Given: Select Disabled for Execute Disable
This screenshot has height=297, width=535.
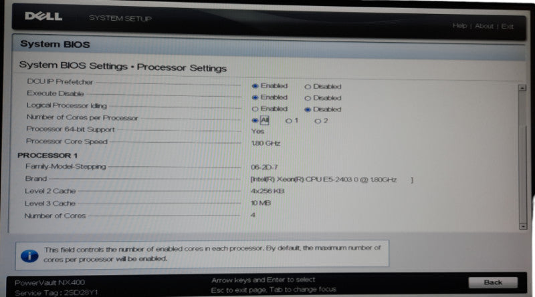Looking at the screenshot, I should point(308,98).
